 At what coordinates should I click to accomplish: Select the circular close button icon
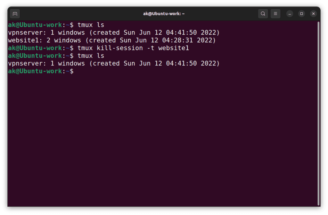(313, 13)
